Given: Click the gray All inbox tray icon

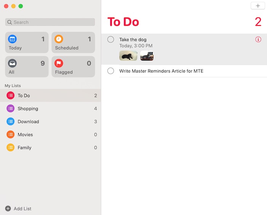Looking at the screenshot, I should pyautogui.click(x=12, y=63).
